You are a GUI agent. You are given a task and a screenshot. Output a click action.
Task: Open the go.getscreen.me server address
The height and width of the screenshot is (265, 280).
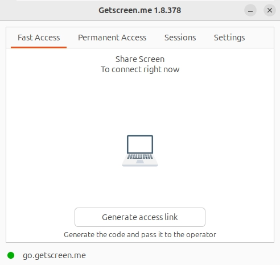[54, 255]
